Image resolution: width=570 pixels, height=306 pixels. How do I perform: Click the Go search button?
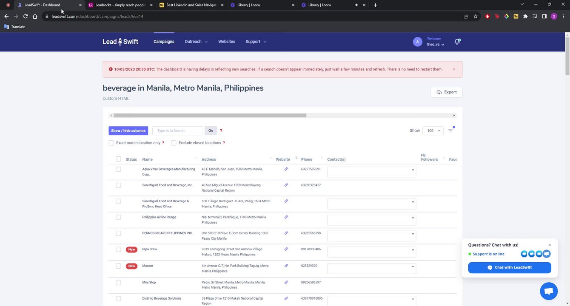[x=211, y=130]
